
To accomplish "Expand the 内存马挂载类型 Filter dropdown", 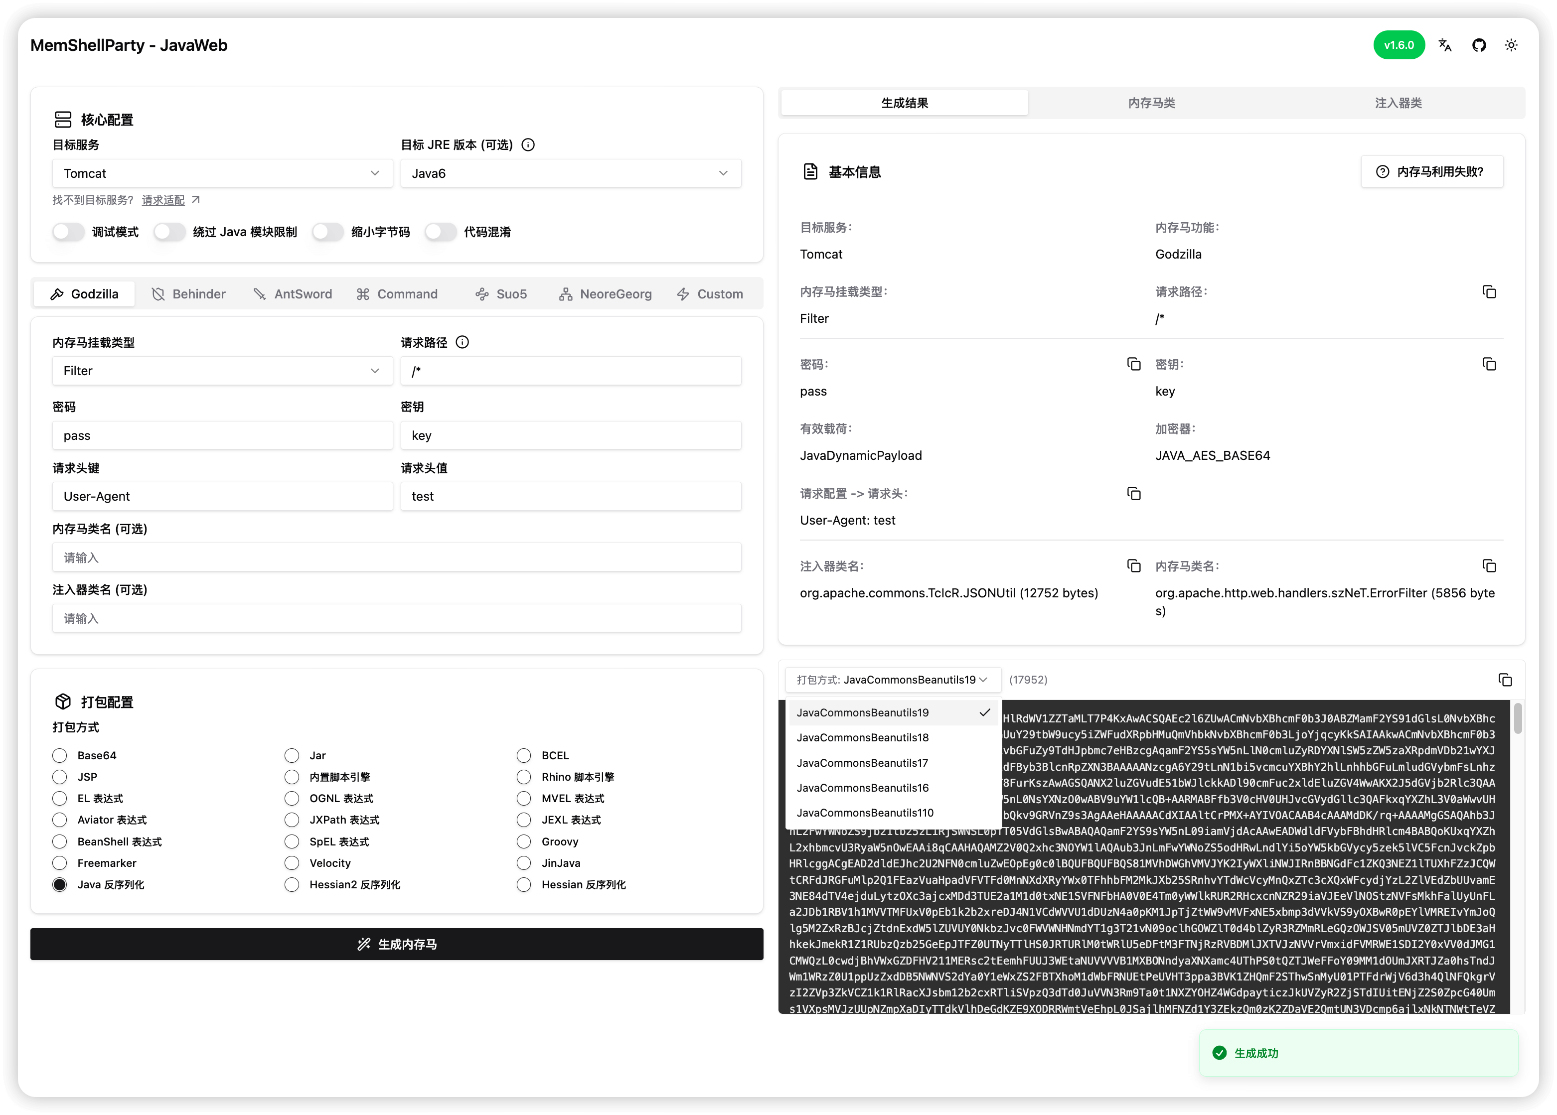I will click(222, 371).
